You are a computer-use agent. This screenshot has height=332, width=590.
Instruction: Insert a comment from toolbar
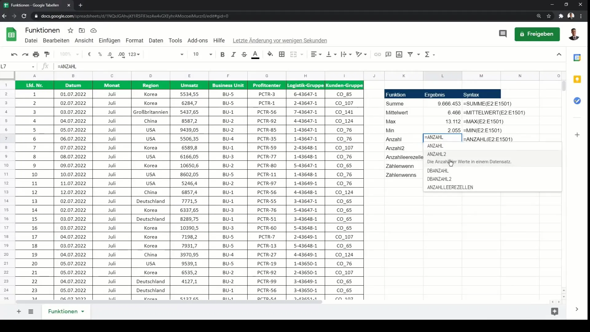pyautogui.click(x=388, y=54)
